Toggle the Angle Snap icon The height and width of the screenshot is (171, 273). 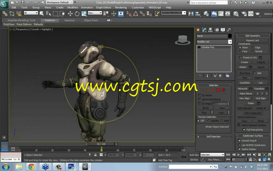(x=135, y=13)
